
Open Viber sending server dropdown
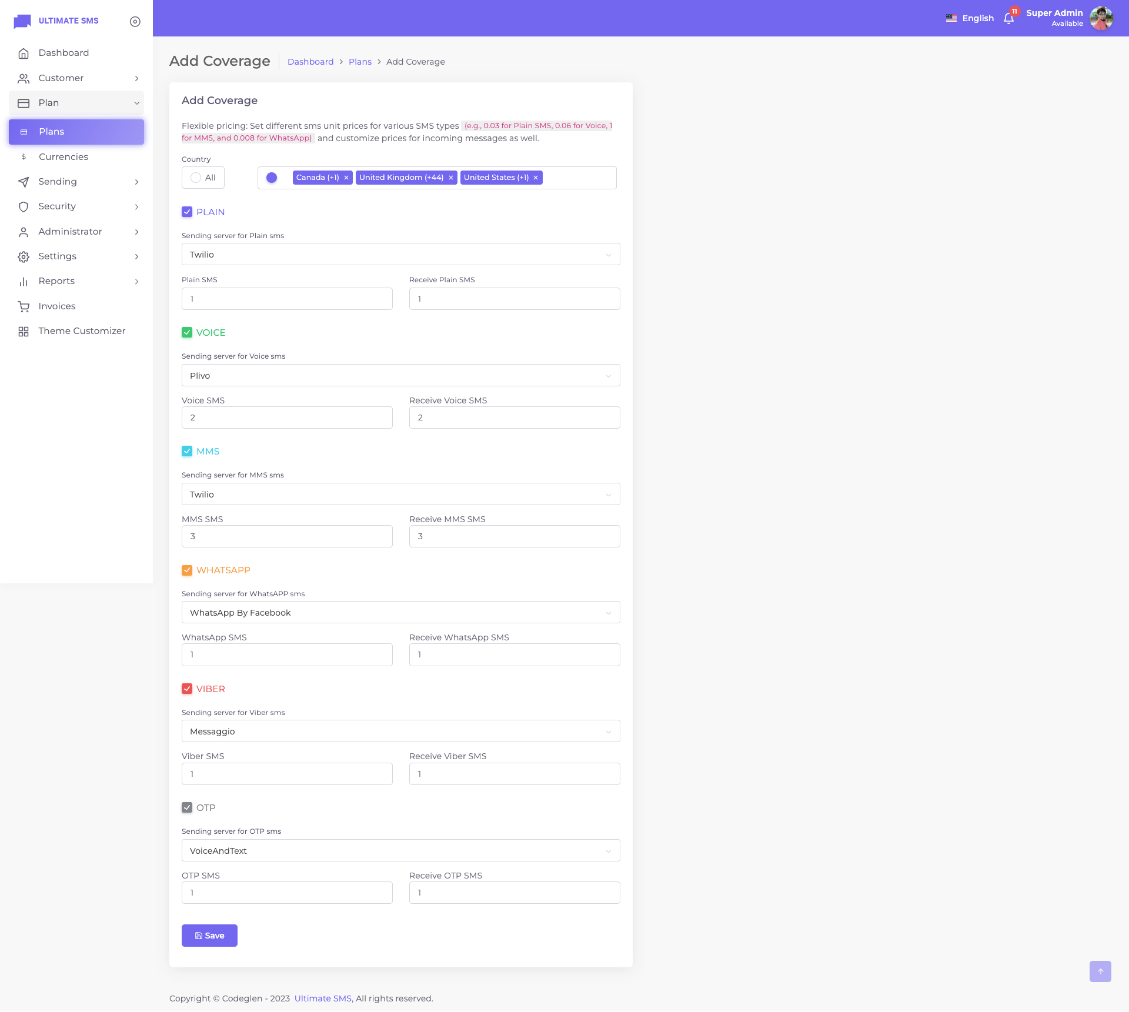click(x=400, y=732)
